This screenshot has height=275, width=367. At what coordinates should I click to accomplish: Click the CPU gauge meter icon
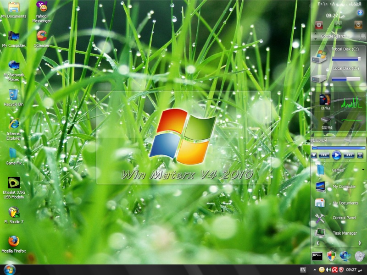[x=325, y=99]
